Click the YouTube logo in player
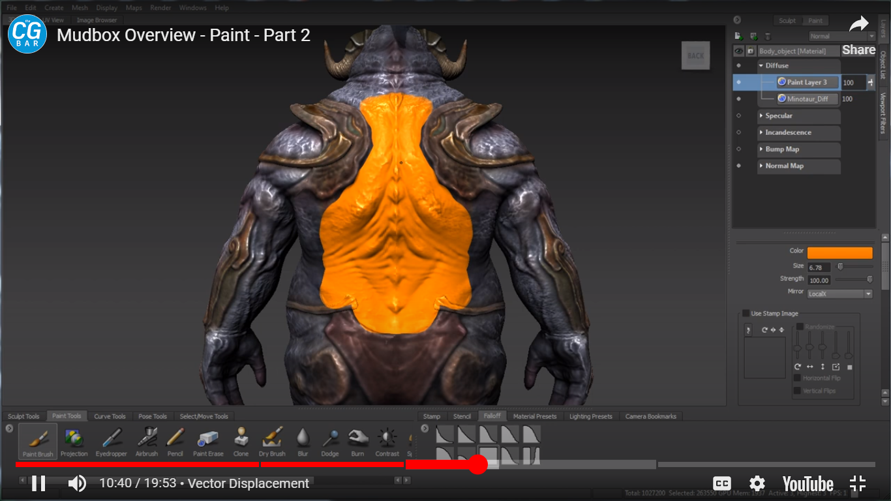891x501 pixels. click(x=808, y=484)
